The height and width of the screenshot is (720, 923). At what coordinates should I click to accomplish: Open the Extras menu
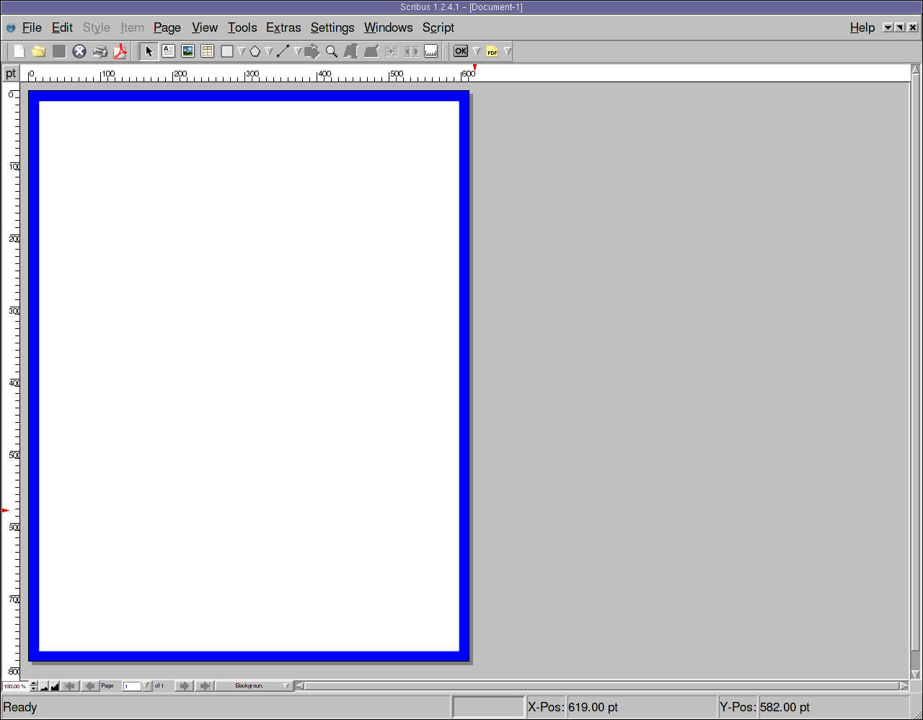click(x=283, y=27)
